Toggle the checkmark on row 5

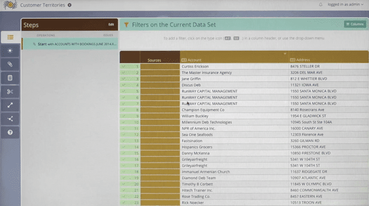tap(124, 91)
